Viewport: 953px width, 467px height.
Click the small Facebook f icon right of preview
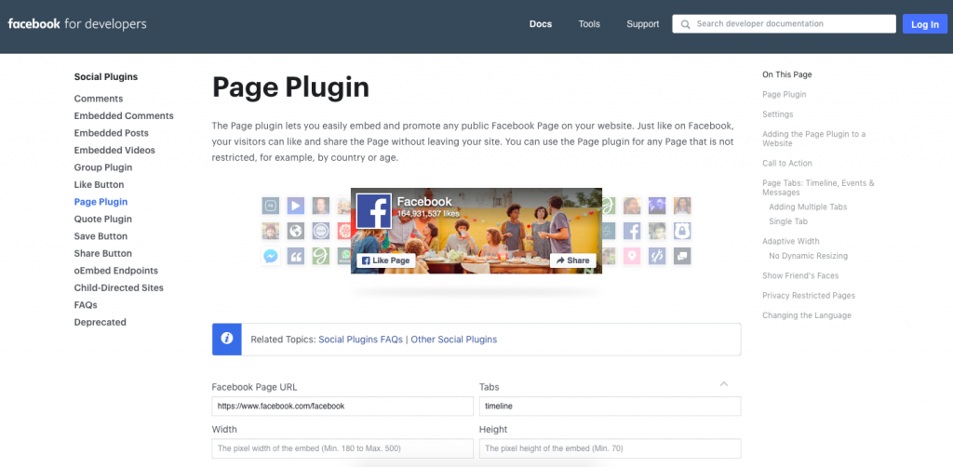coord(632,231)
